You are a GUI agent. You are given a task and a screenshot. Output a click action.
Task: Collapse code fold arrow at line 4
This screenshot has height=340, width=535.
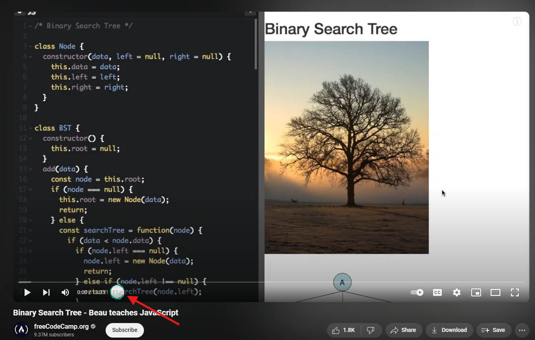coord(30,56)
